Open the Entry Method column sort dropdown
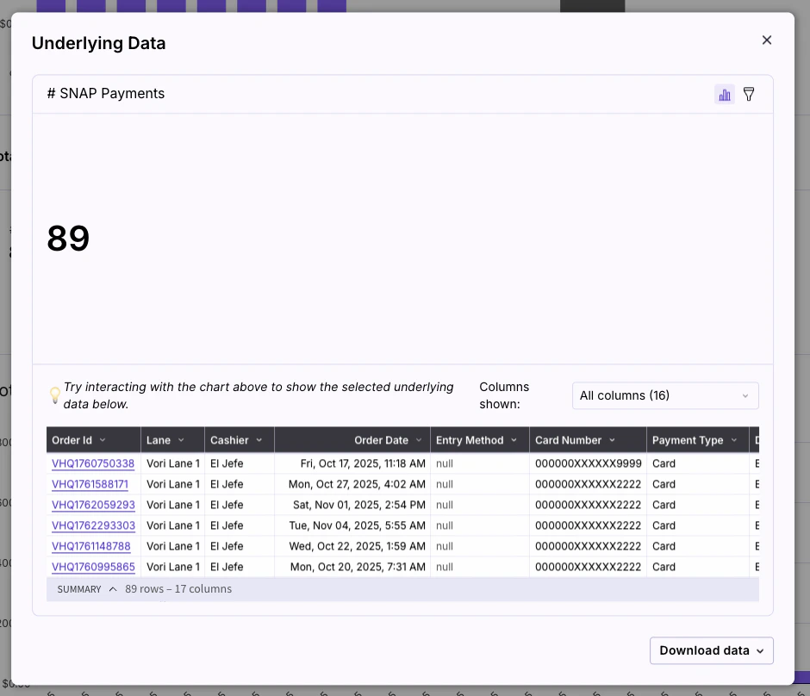This screenshot has height=696, width=810. 515,440
